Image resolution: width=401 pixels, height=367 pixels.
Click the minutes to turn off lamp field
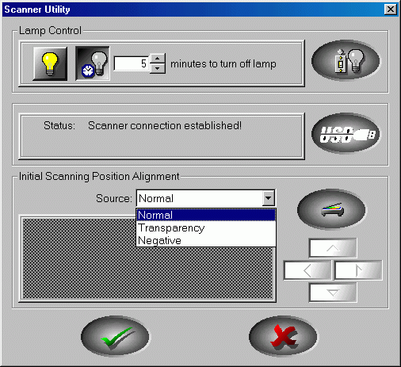tap(132, 63)
